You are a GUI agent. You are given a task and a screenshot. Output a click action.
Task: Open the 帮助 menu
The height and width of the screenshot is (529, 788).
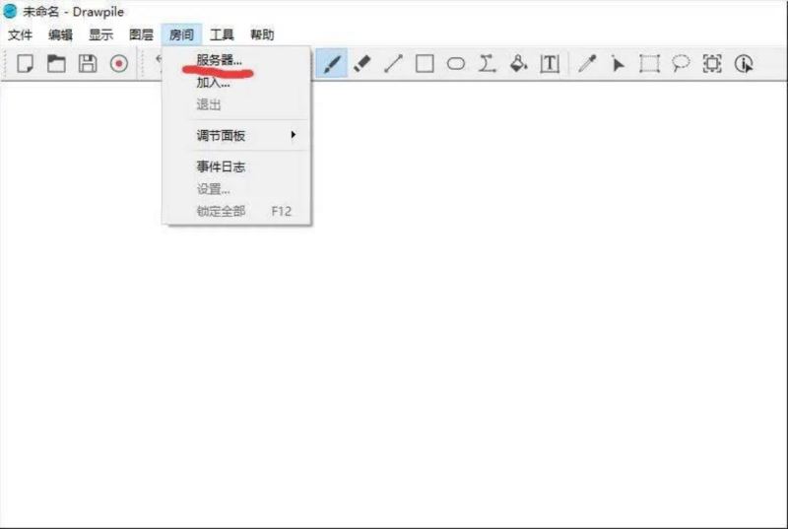[x=262, y=34]
